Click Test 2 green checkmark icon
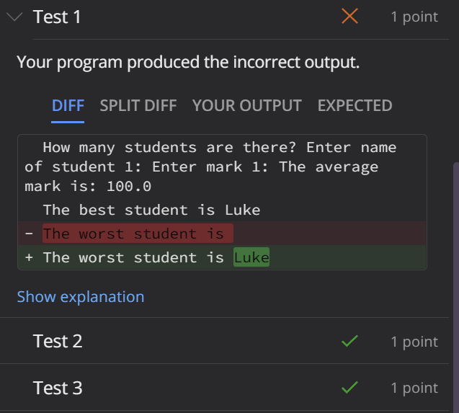 click(x=349, y=341)
